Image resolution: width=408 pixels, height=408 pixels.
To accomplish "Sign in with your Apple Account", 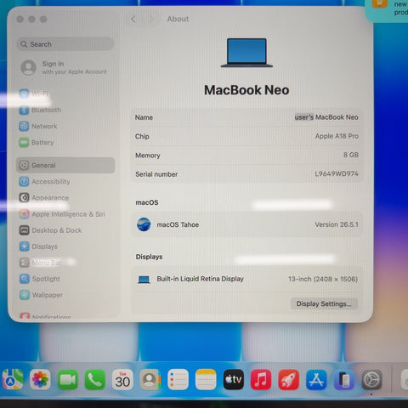I will pyautogui.click(x=65, y=68).
